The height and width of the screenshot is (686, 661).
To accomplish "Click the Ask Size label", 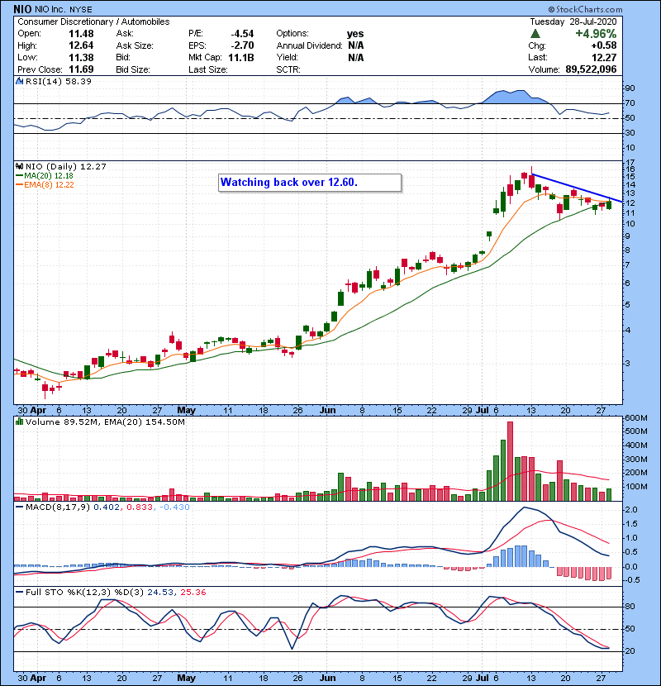I will (x=135, y=45).
